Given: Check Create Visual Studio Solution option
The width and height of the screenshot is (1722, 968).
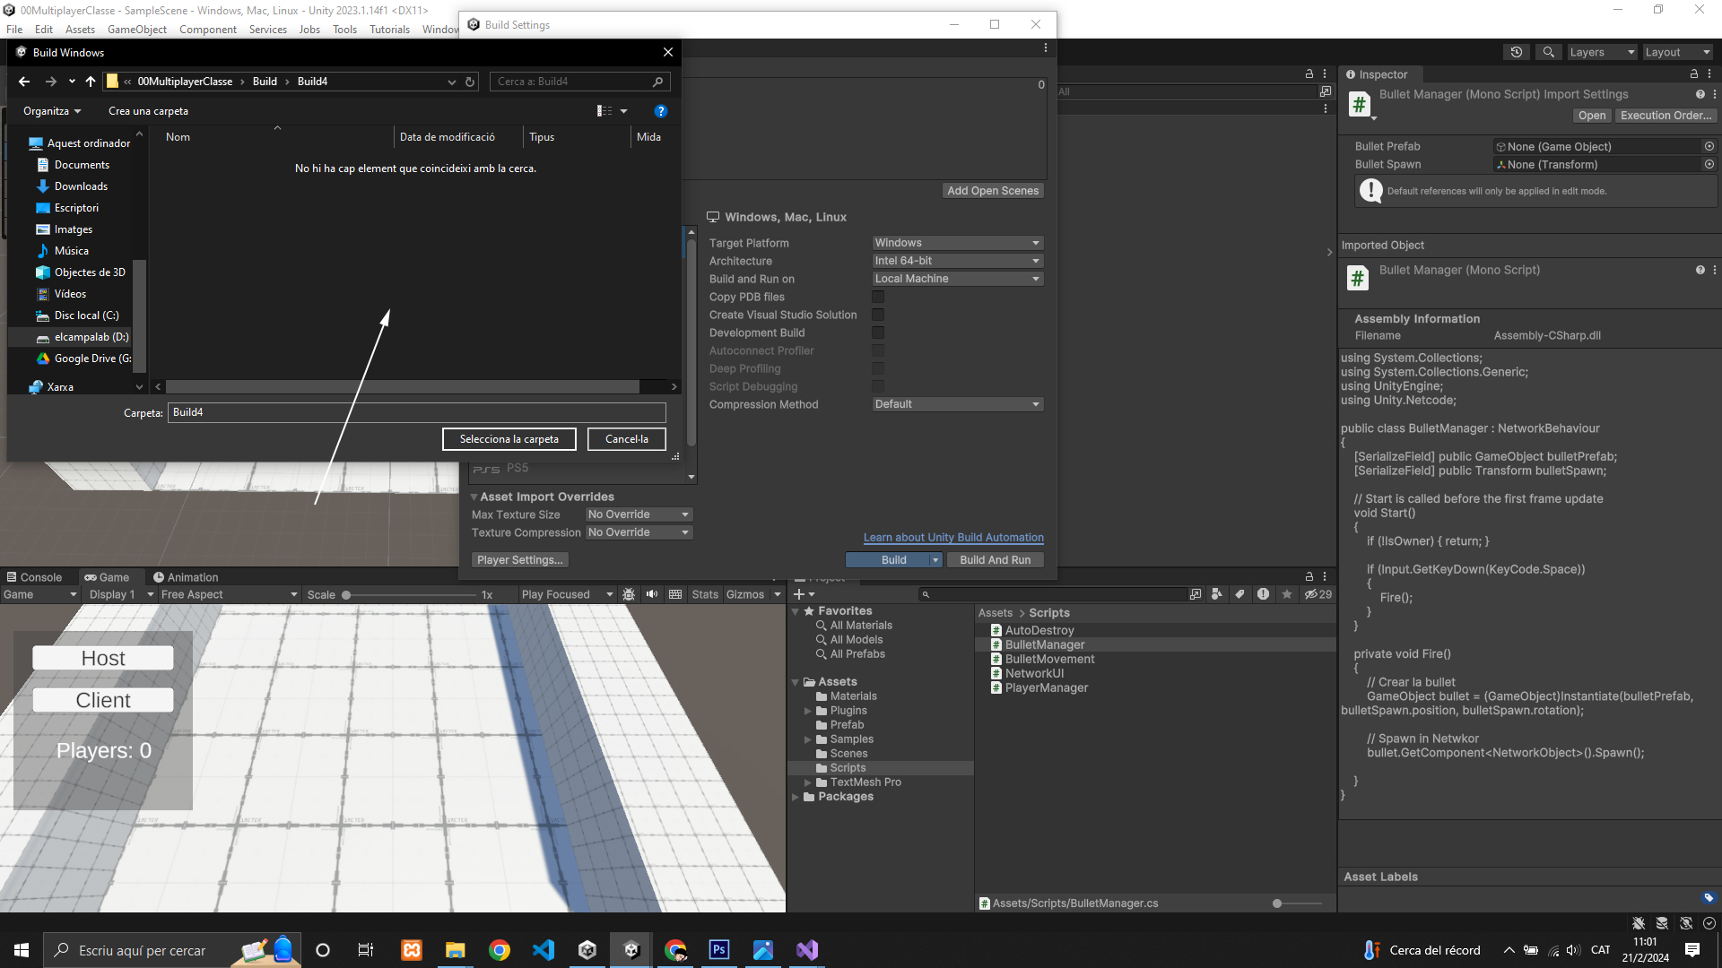Looking at the screenshot, I should (x=878, y=315).
